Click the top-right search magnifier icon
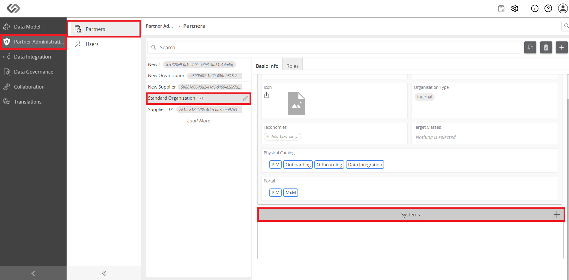This screenshot has width=569, height=280. tap(566, 26)
